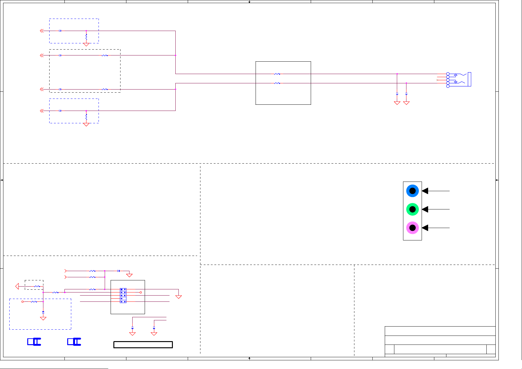Click red test point circle right of header
Screen dimensions: 522x369
141,292
